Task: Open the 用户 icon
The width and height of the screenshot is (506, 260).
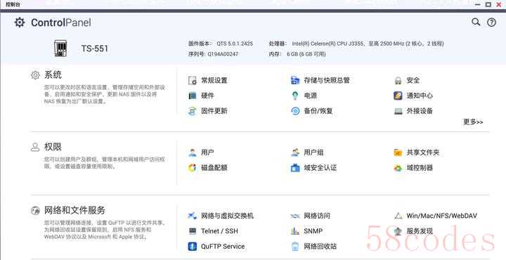Action: 193,152
